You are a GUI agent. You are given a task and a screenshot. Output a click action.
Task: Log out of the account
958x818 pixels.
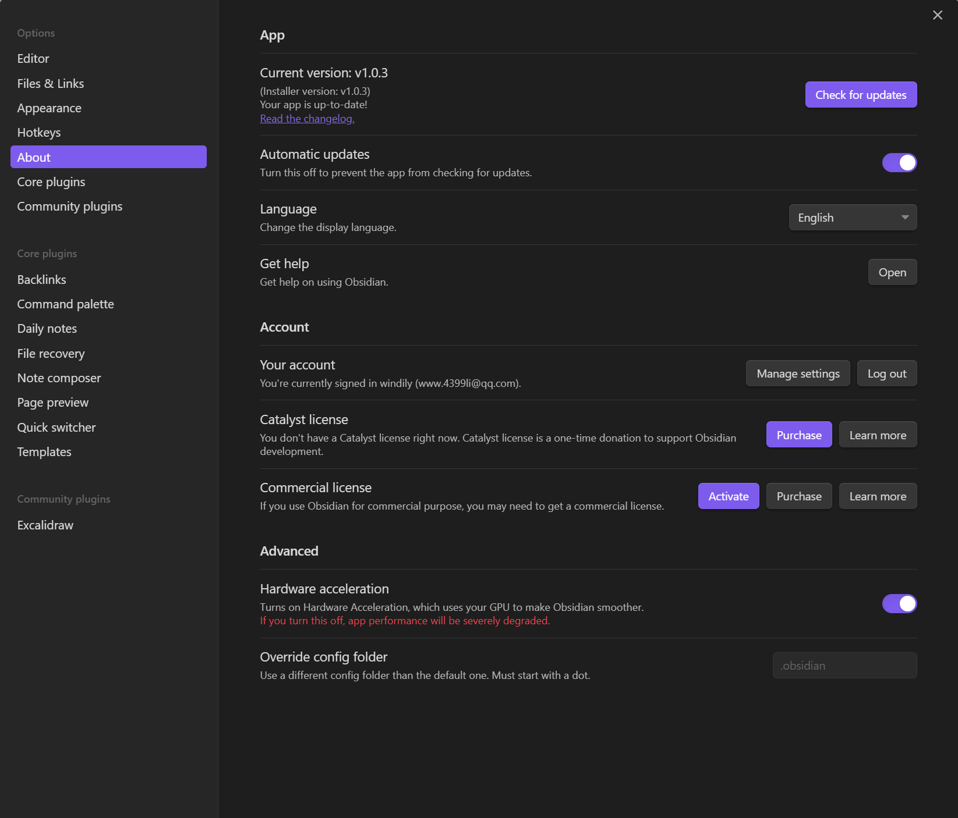(886, 374)
